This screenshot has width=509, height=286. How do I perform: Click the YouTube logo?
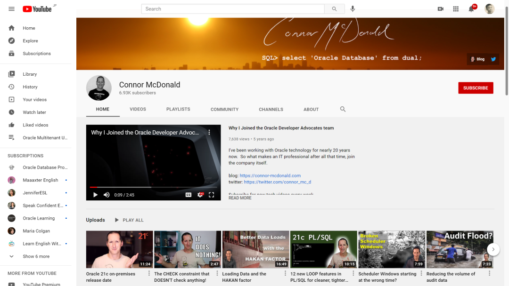pos(37,9)
